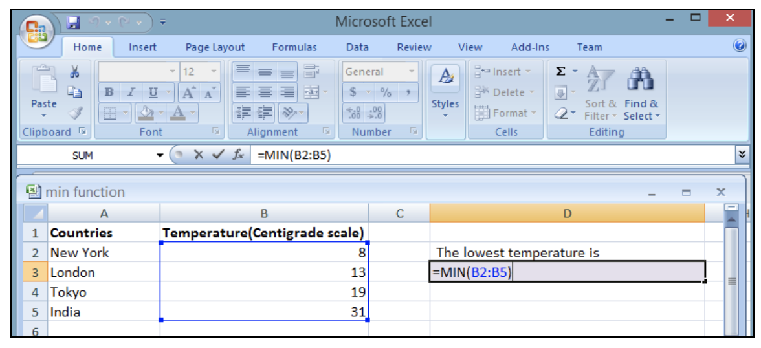Switch to the Formulas tab

click(294, 47)
